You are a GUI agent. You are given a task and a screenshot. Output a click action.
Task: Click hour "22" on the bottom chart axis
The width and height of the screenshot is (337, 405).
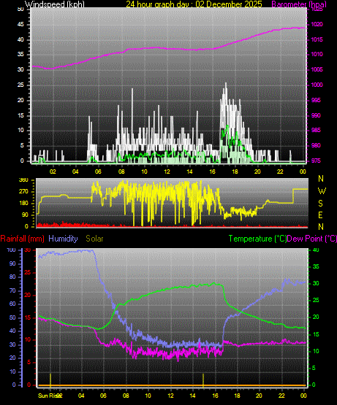coord(281,396)
